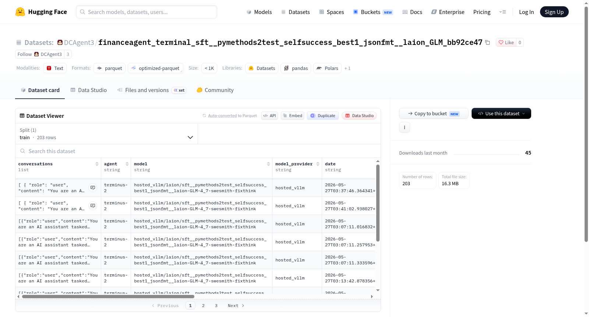The width and height of the screenshot is (589, 317).
Task: Click the horizontal table scrollbar thumb
Action: pyautogui.click(x=108, y=296)
